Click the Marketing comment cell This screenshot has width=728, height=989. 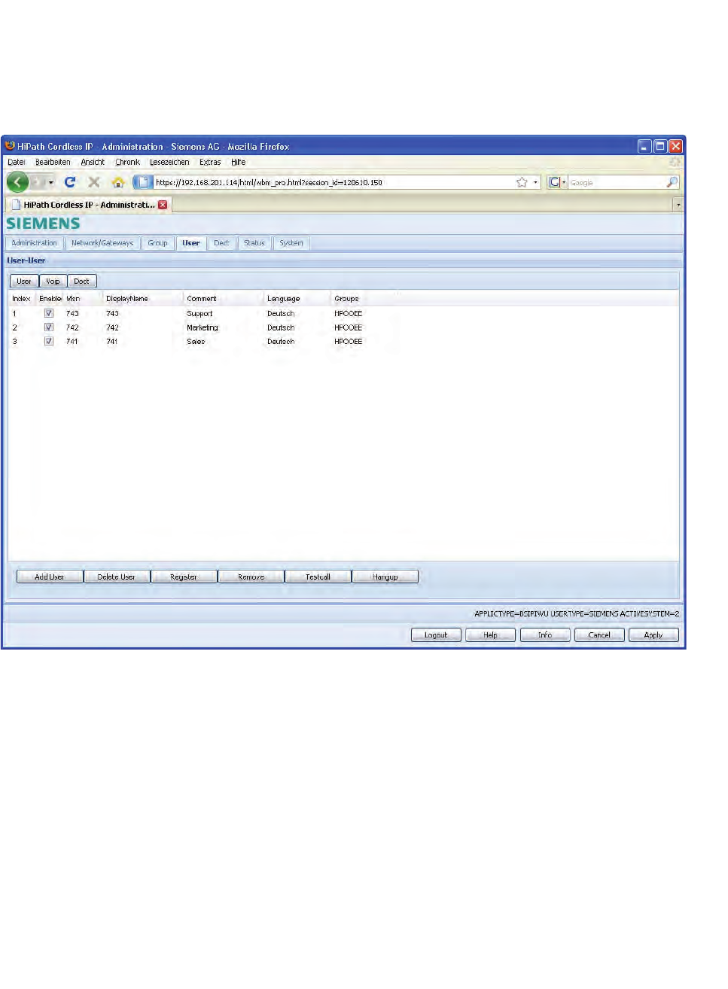tap(203, 328)
